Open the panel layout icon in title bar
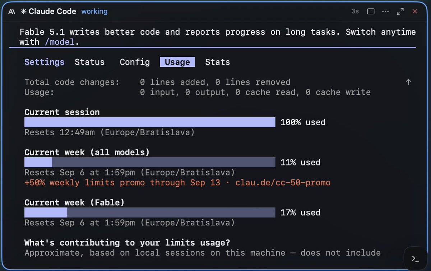Image resolution: width=431 pixels, height=271 pixels. pyautogui.click(x=371, y=11)
